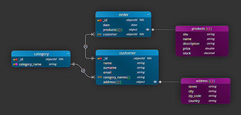The height and width of the screenshot is (115, 241).
Task: Open the category table options menu
Action: pos(68,53)
